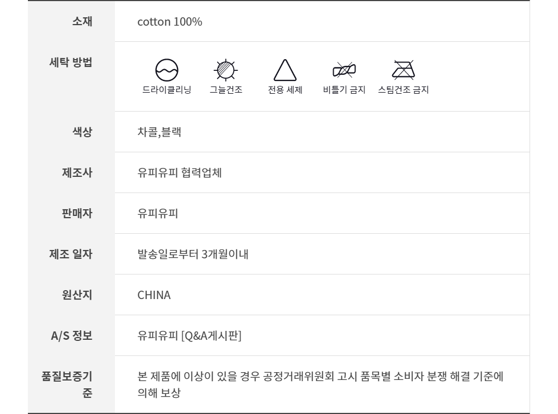Image resolution: width=558 pixels, height=414 pixels.
Task: Click the 품질보증기준 row header
Action: click(x=67, y=384)
